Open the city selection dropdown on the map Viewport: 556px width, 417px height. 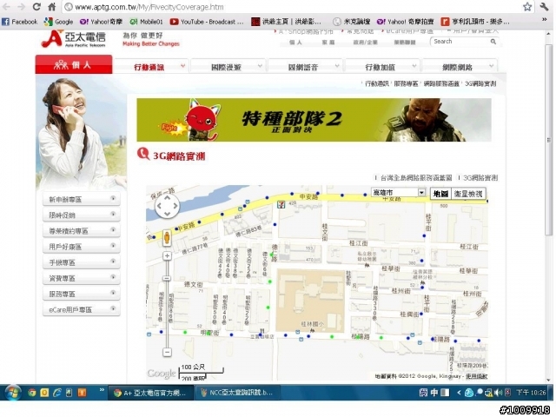click(398, 193)
